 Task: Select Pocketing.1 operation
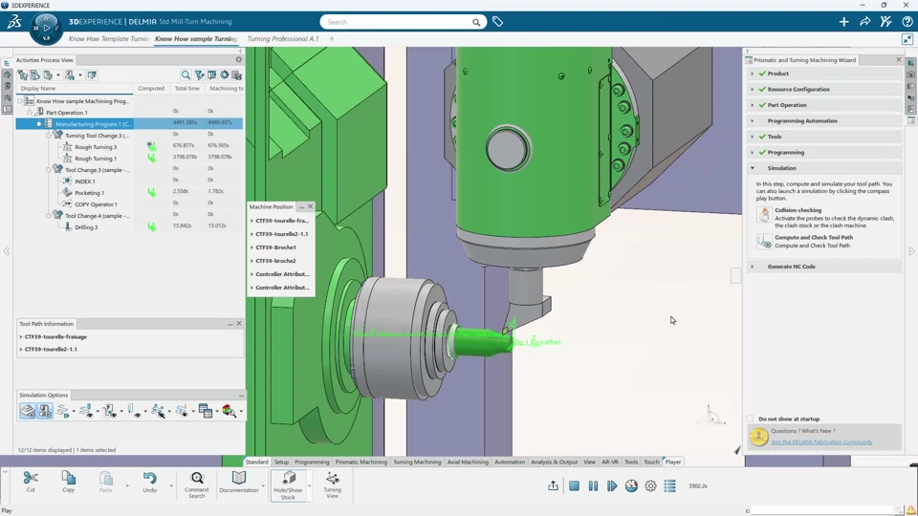[x=90, y=193]
